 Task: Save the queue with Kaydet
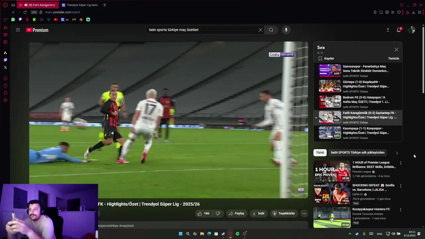point(326,58)
